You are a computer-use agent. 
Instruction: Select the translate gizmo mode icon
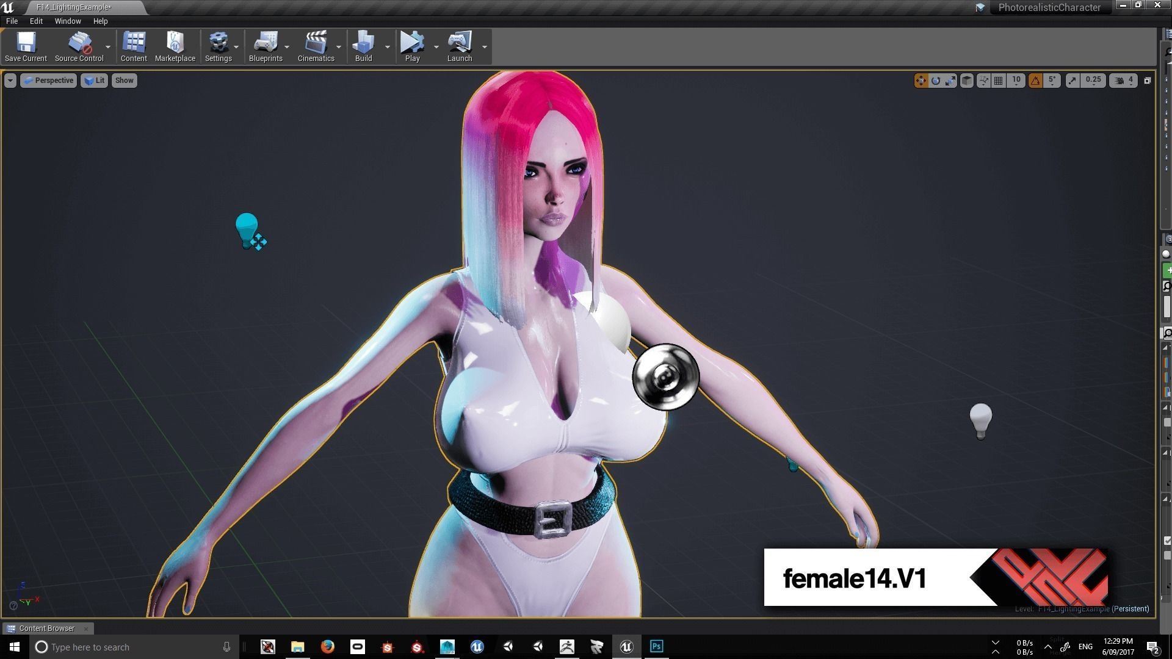coord(921,81)
